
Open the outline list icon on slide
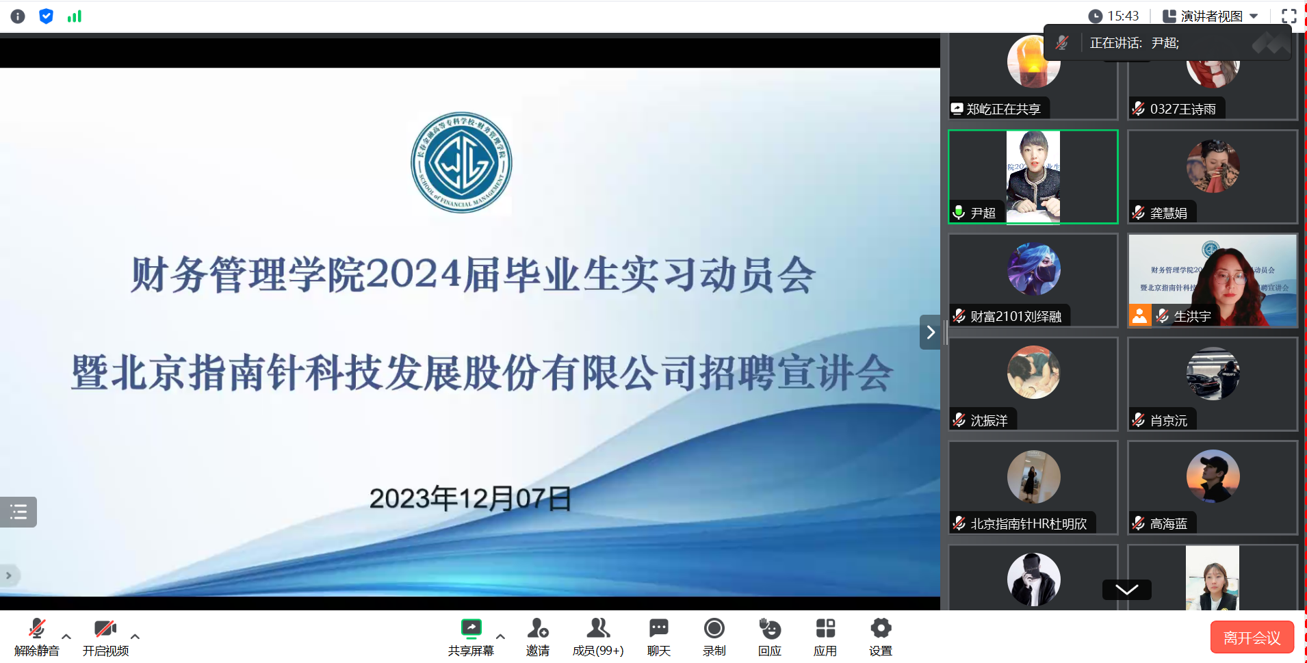tap(18, 512)
